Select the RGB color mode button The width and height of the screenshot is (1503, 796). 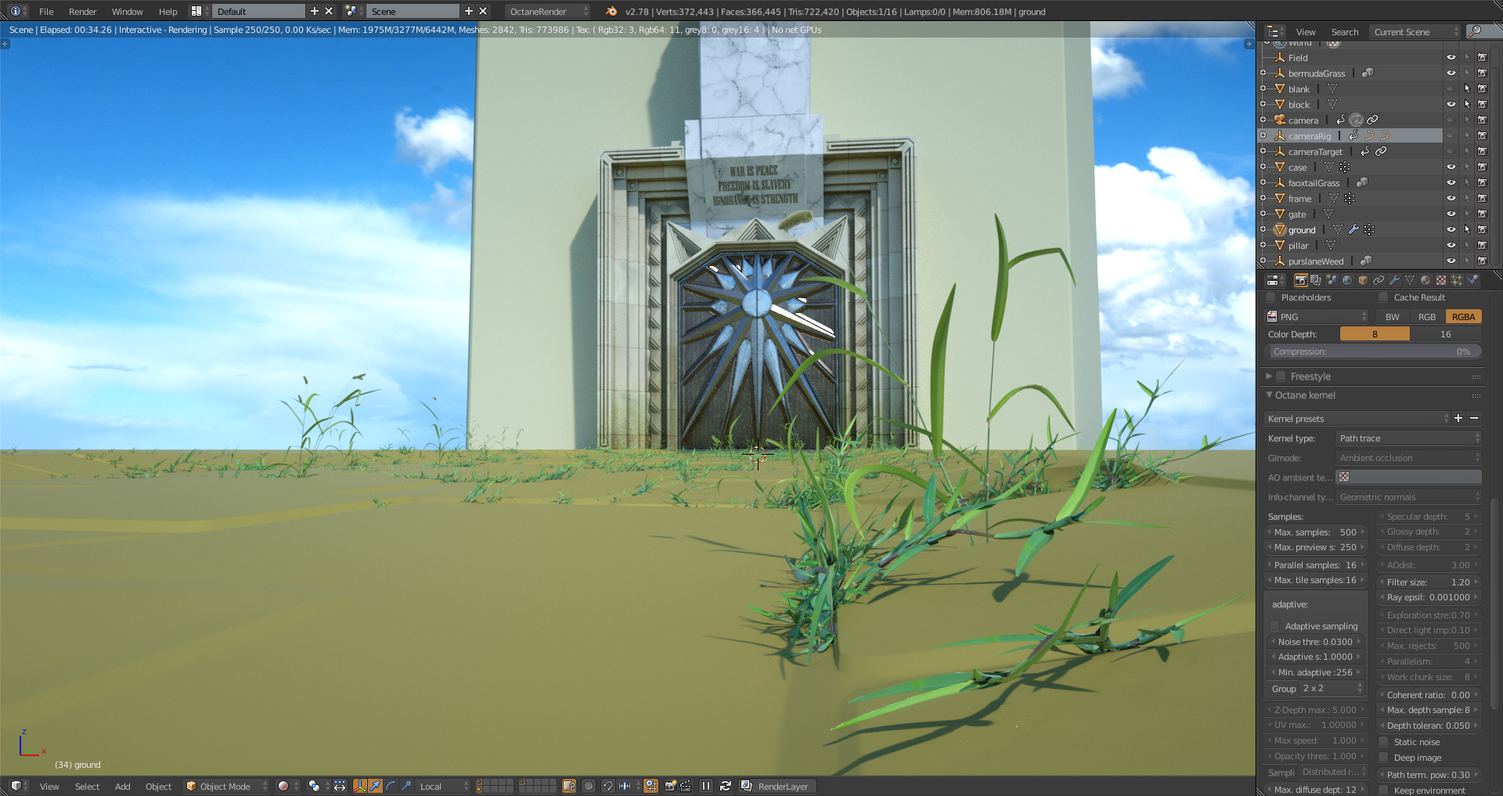click(1427, 316)
